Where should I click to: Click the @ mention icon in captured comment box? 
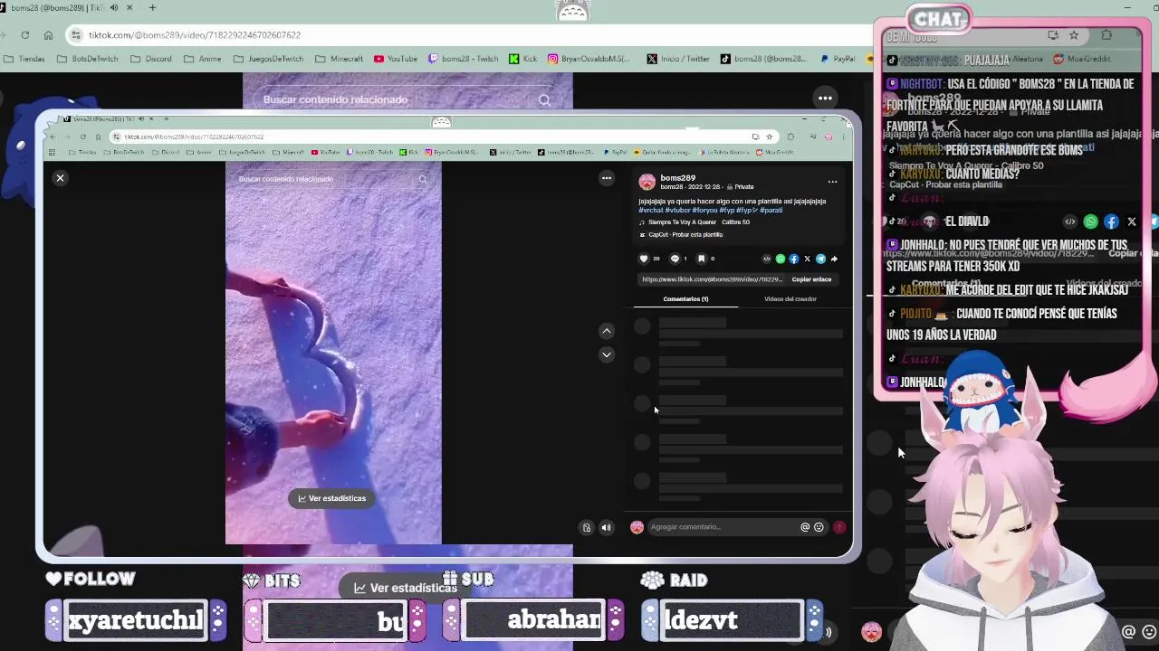[804, 527]
